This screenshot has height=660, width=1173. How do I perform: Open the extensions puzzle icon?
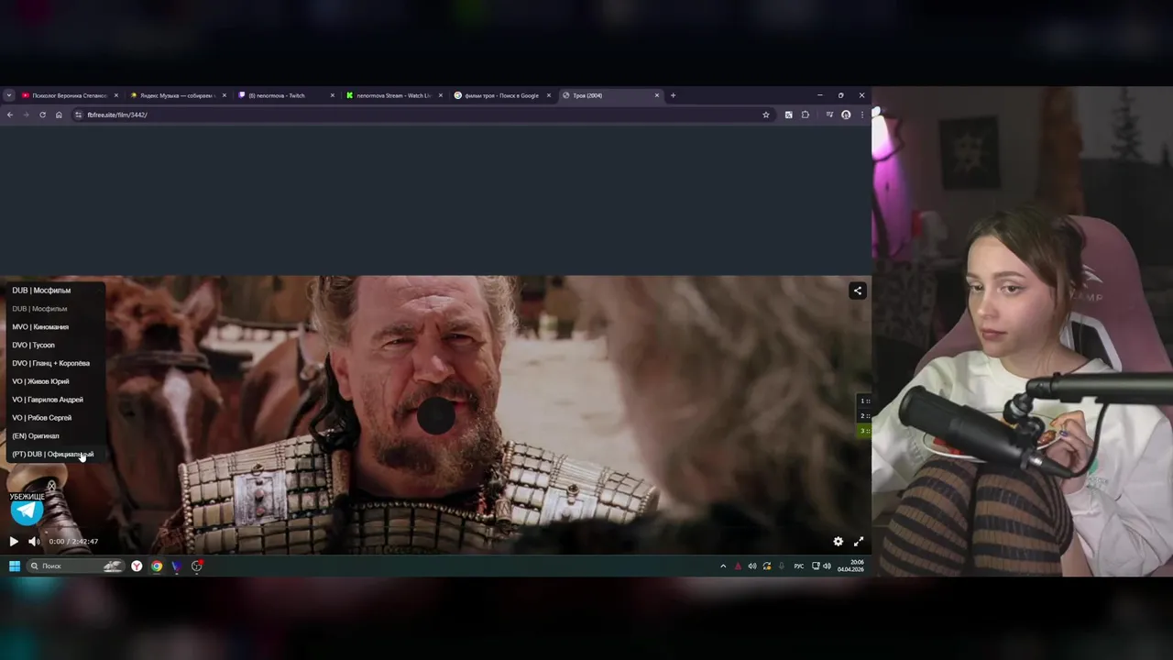click(x=806, y=115)
